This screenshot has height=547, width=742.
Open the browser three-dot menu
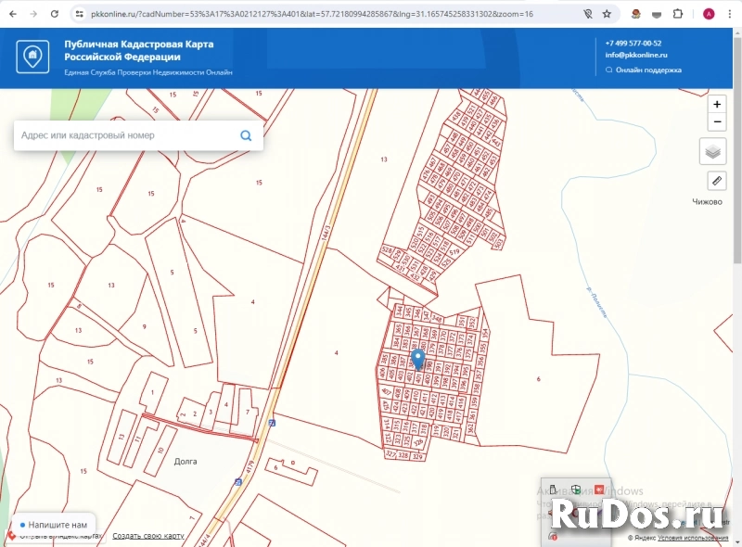(729, 14)
